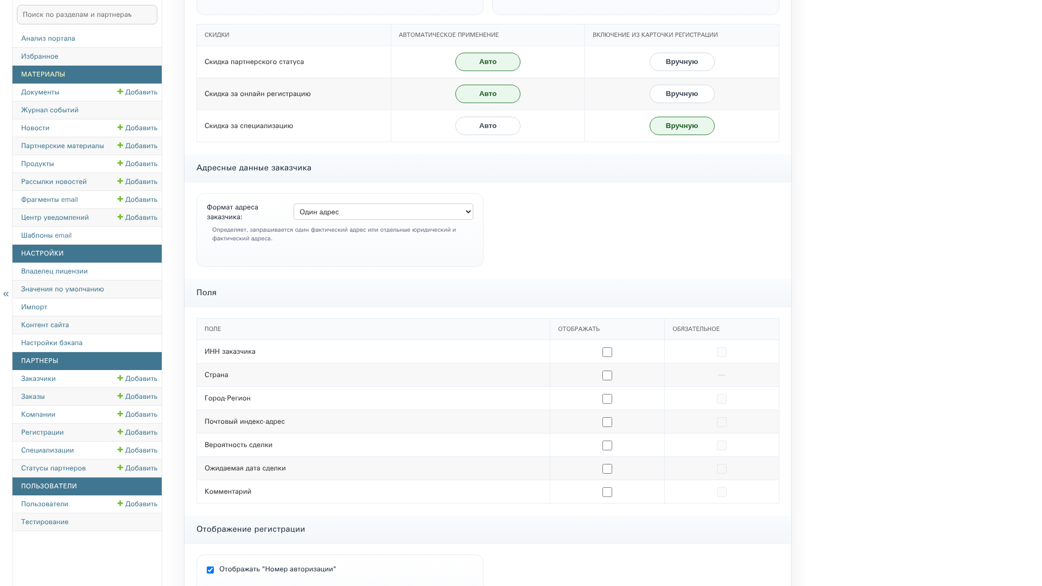Add a Статусы партнеров entry via plus icon
The height and width of the screenshot is (586, 1042).
tap(137, 468)
